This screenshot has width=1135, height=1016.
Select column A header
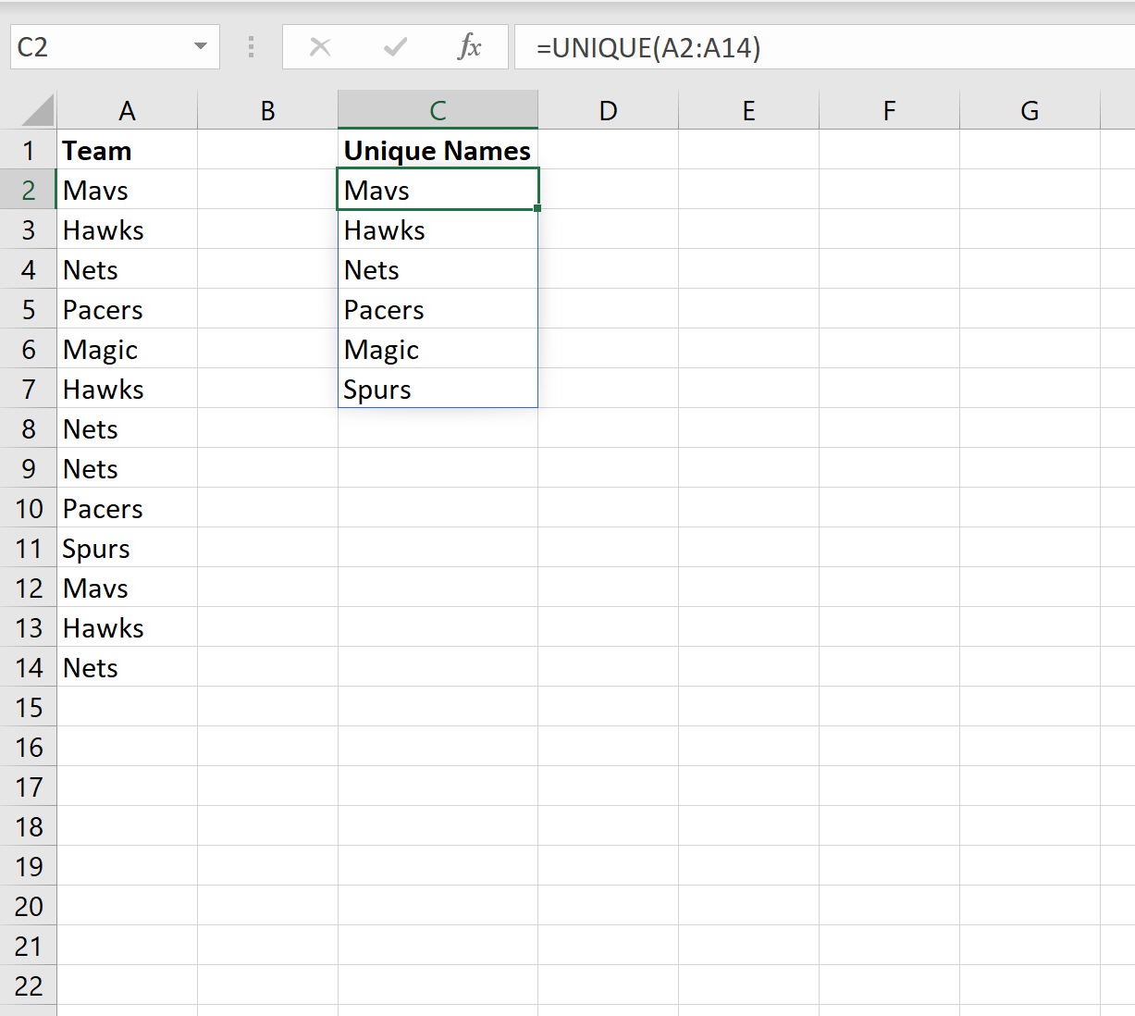[127, 111]
